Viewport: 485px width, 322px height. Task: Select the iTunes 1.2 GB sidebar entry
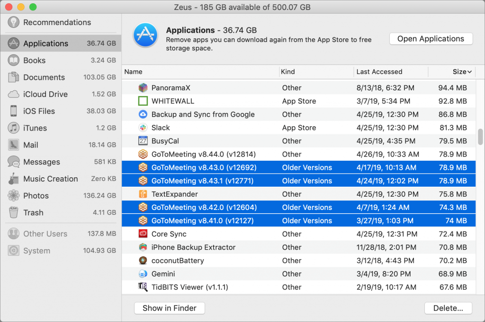click(x=61, y=128)
